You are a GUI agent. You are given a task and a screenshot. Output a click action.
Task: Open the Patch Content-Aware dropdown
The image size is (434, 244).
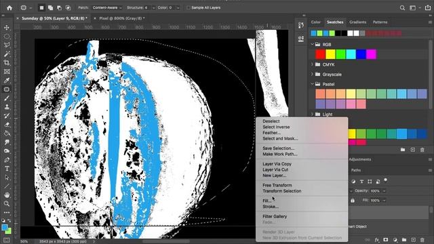coord(107,7)
